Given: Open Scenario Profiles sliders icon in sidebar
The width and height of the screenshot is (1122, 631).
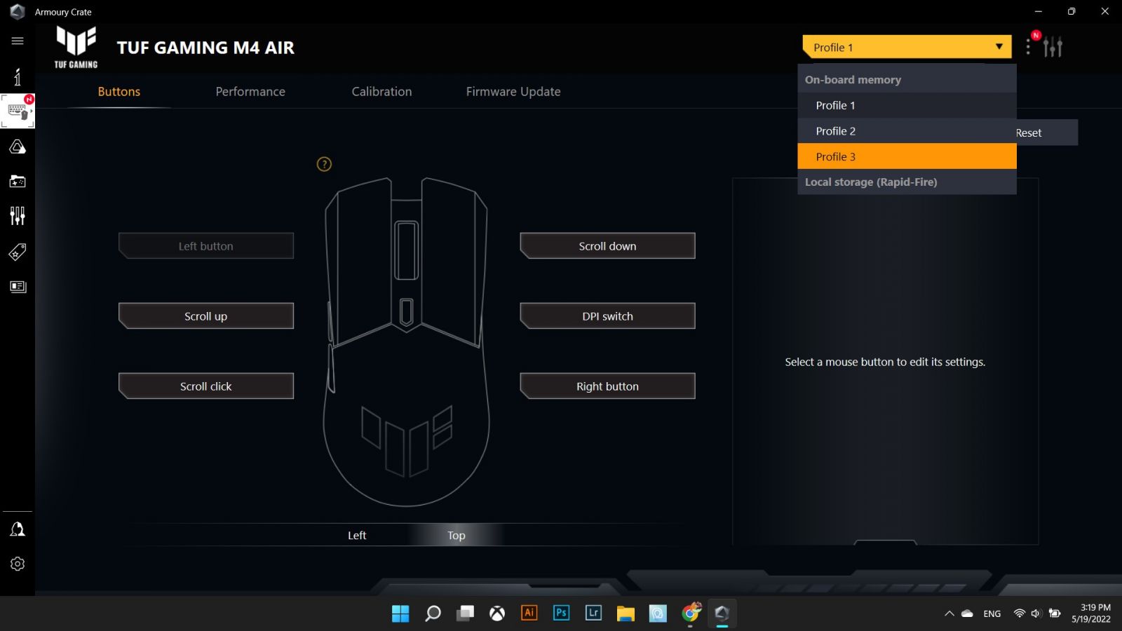Looking at the screenshot, I should [x=18, y=216].
